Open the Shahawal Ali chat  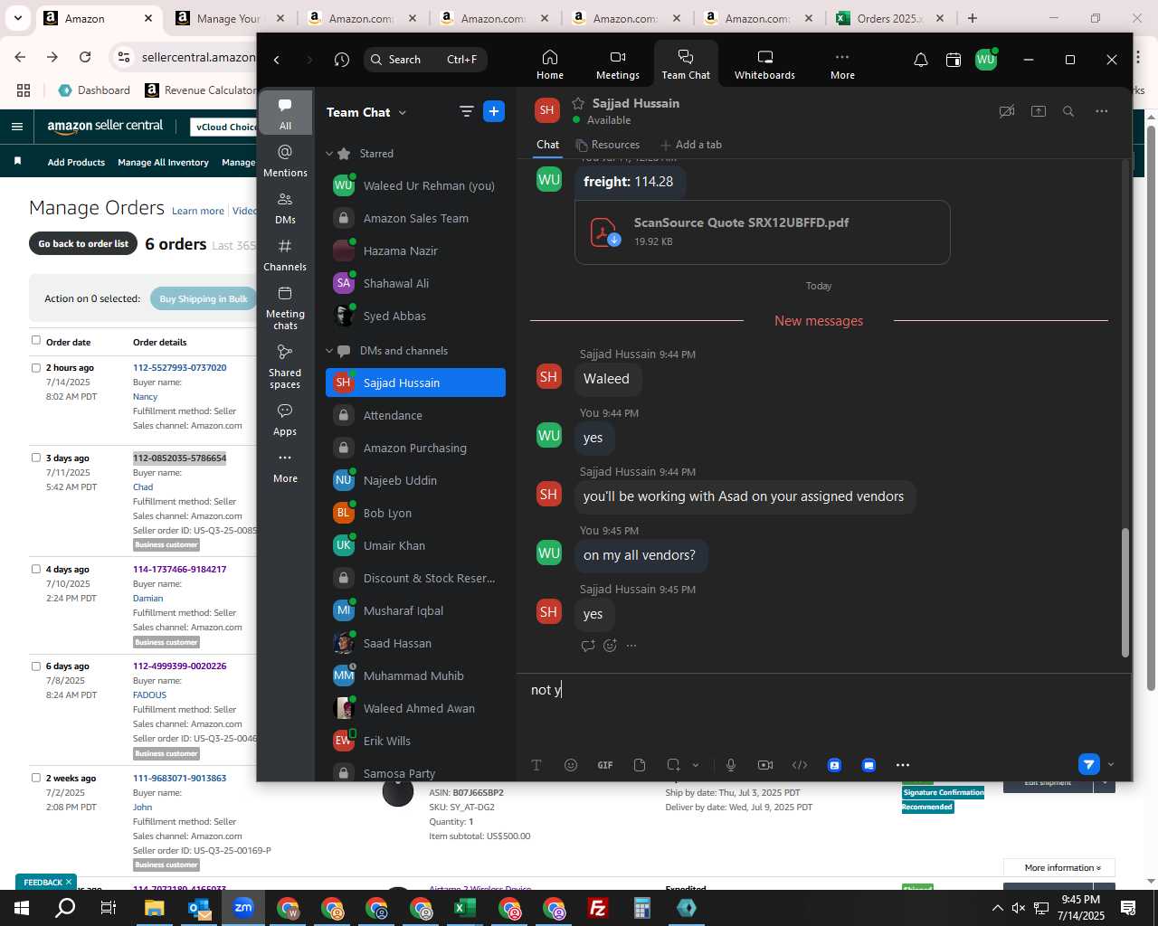[x=415, y=283]
